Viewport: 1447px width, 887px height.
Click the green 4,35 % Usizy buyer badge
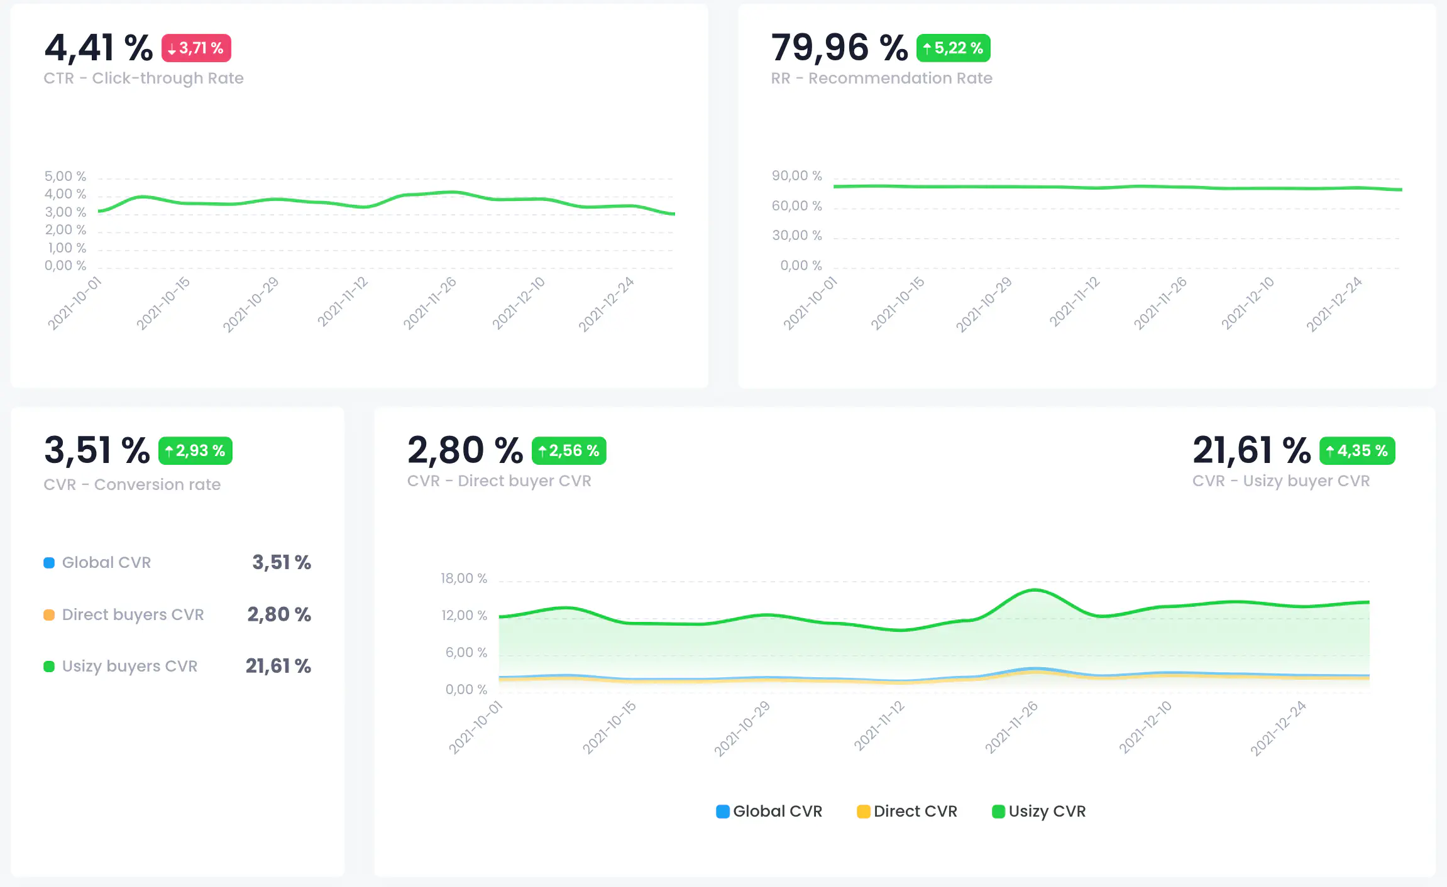coord(1356,451)
